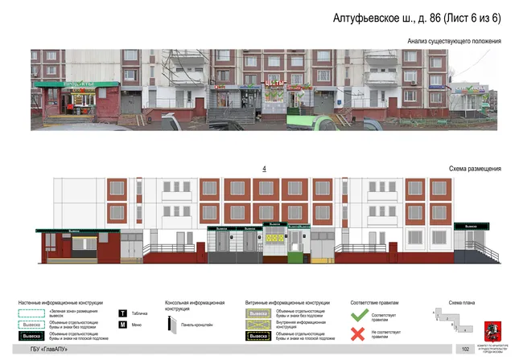Click the red cross legend icon
515x364 pixels.
tap(357, 334)
